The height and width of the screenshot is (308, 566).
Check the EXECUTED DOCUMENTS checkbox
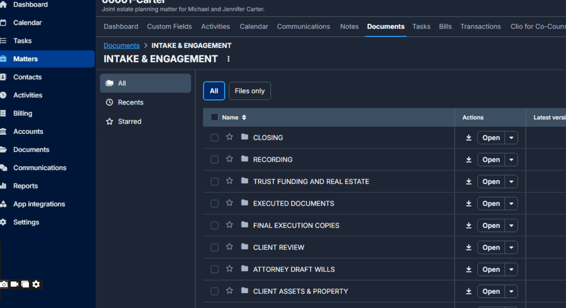click(215, 204)
